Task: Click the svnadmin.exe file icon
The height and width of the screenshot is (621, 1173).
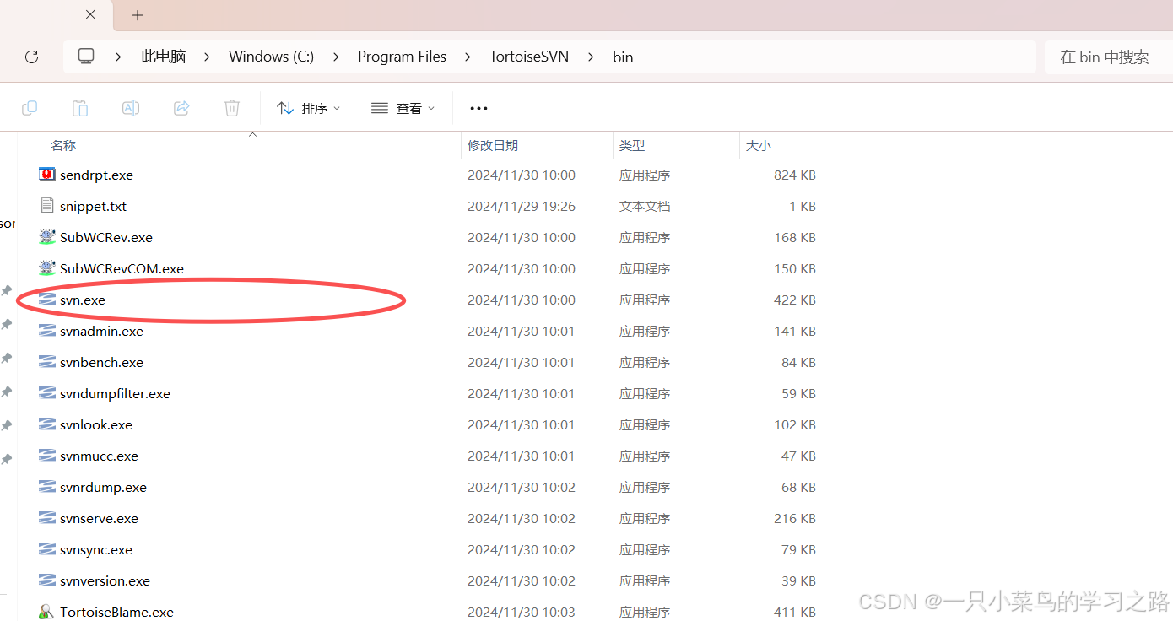Action: tap(47, 331)
